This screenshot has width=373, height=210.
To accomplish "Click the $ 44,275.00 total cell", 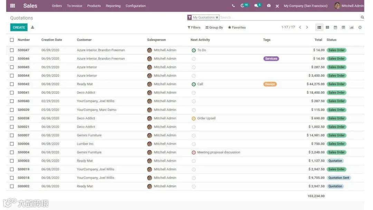I will pos(315,84).
